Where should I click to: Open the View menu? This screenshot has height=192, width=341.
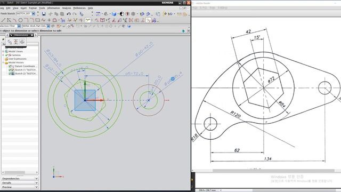coord(15,8)
